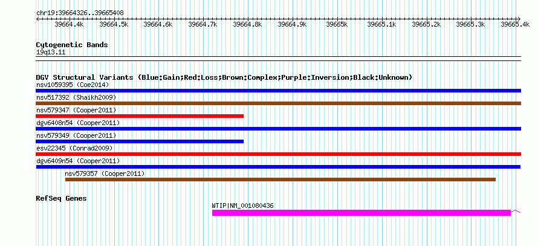Viewport: 538px width, 246px height.
Task: Select the blue nsv1059395 gain bar
Action: [x=278, y=91]
